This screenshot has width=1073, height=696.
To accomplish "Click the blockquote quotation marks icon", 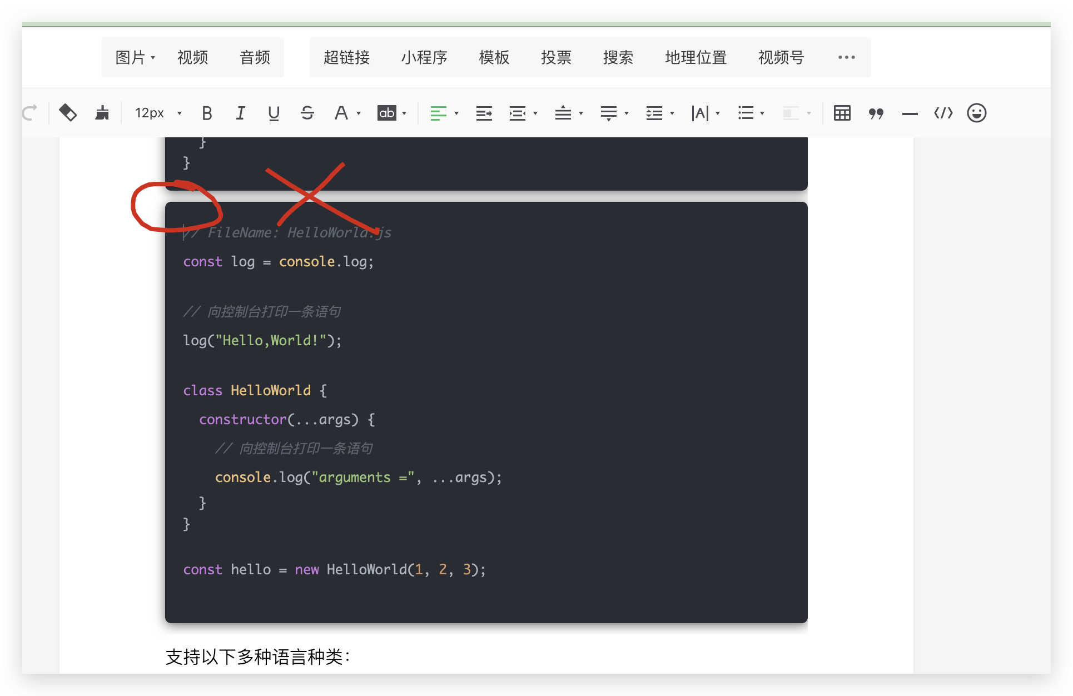I will click(876, 113).
